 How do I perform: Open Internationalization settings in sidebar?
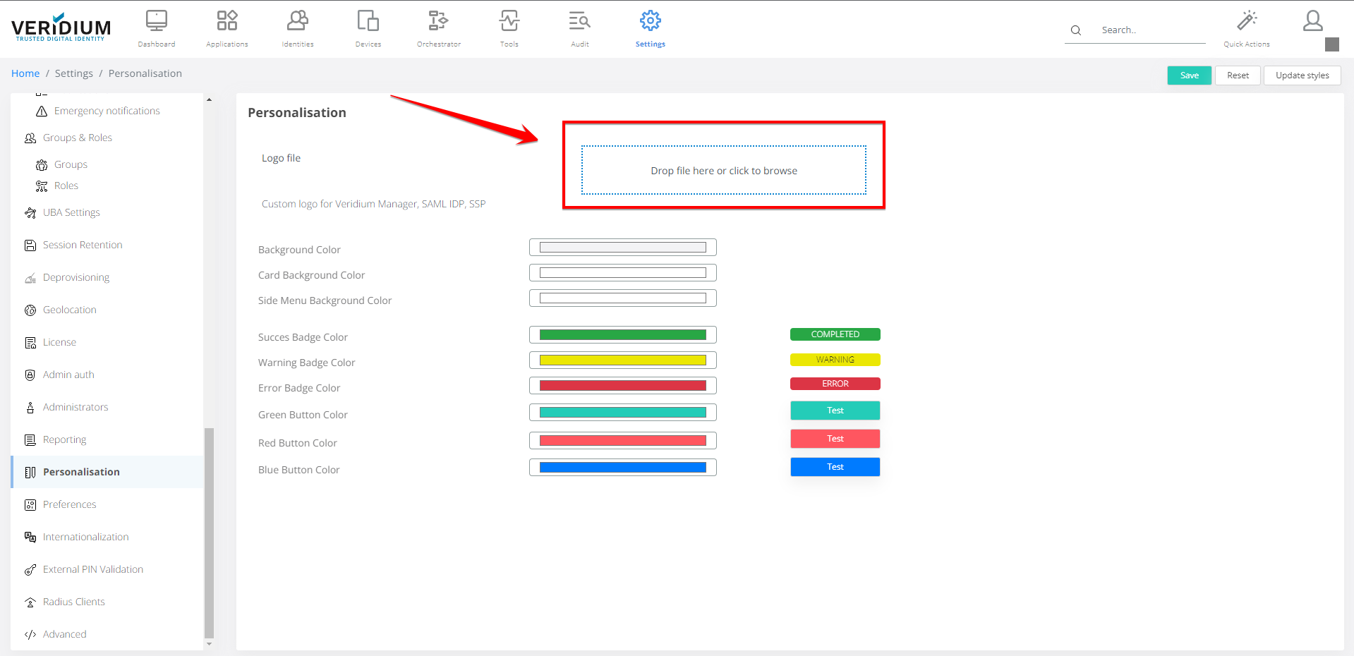tap(85, 537)
